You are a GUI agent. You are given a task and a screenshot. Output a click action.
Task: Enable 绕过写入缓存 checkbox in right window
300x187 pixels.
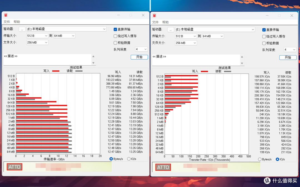[264, 36]
